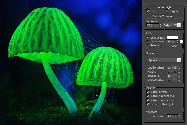
Task: Open the Direct input color swatch
Action: (172, 38)
